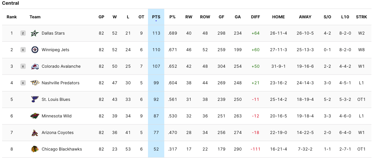Image resolution: width=375 pixels, height=160 pixels.
Task: Click the Nashville Predators logo
Action: (35, 83)
